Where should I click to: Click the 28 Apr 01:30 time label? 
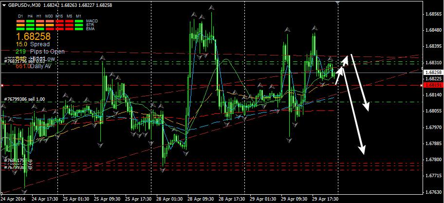[x=169, y=199]
